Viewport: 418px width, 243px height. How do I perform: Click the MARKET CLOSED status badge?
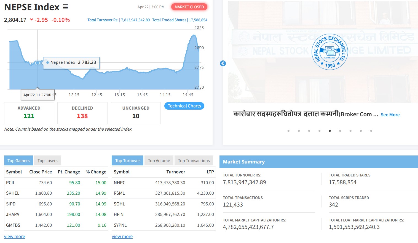click(189, 7)
